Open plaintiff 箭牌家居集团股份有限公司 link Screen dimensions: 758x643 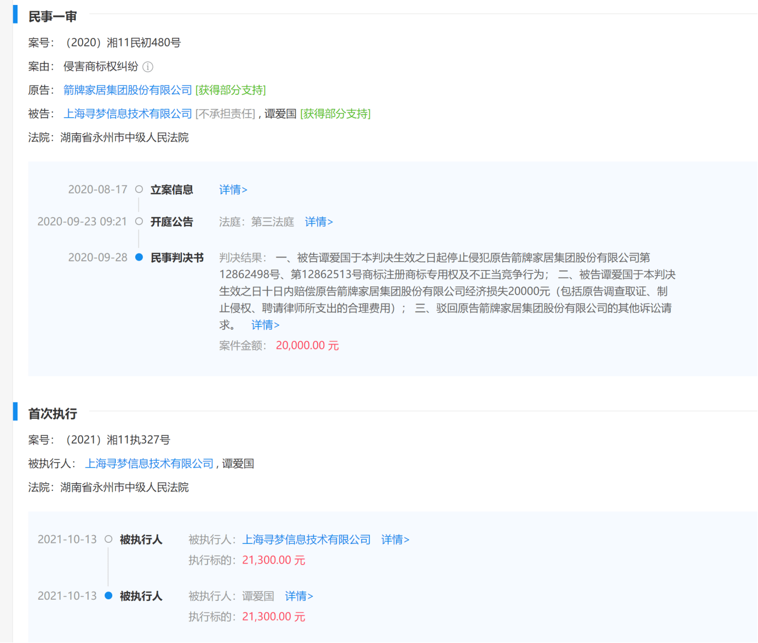pyautogui.click(x=128, y=90)
